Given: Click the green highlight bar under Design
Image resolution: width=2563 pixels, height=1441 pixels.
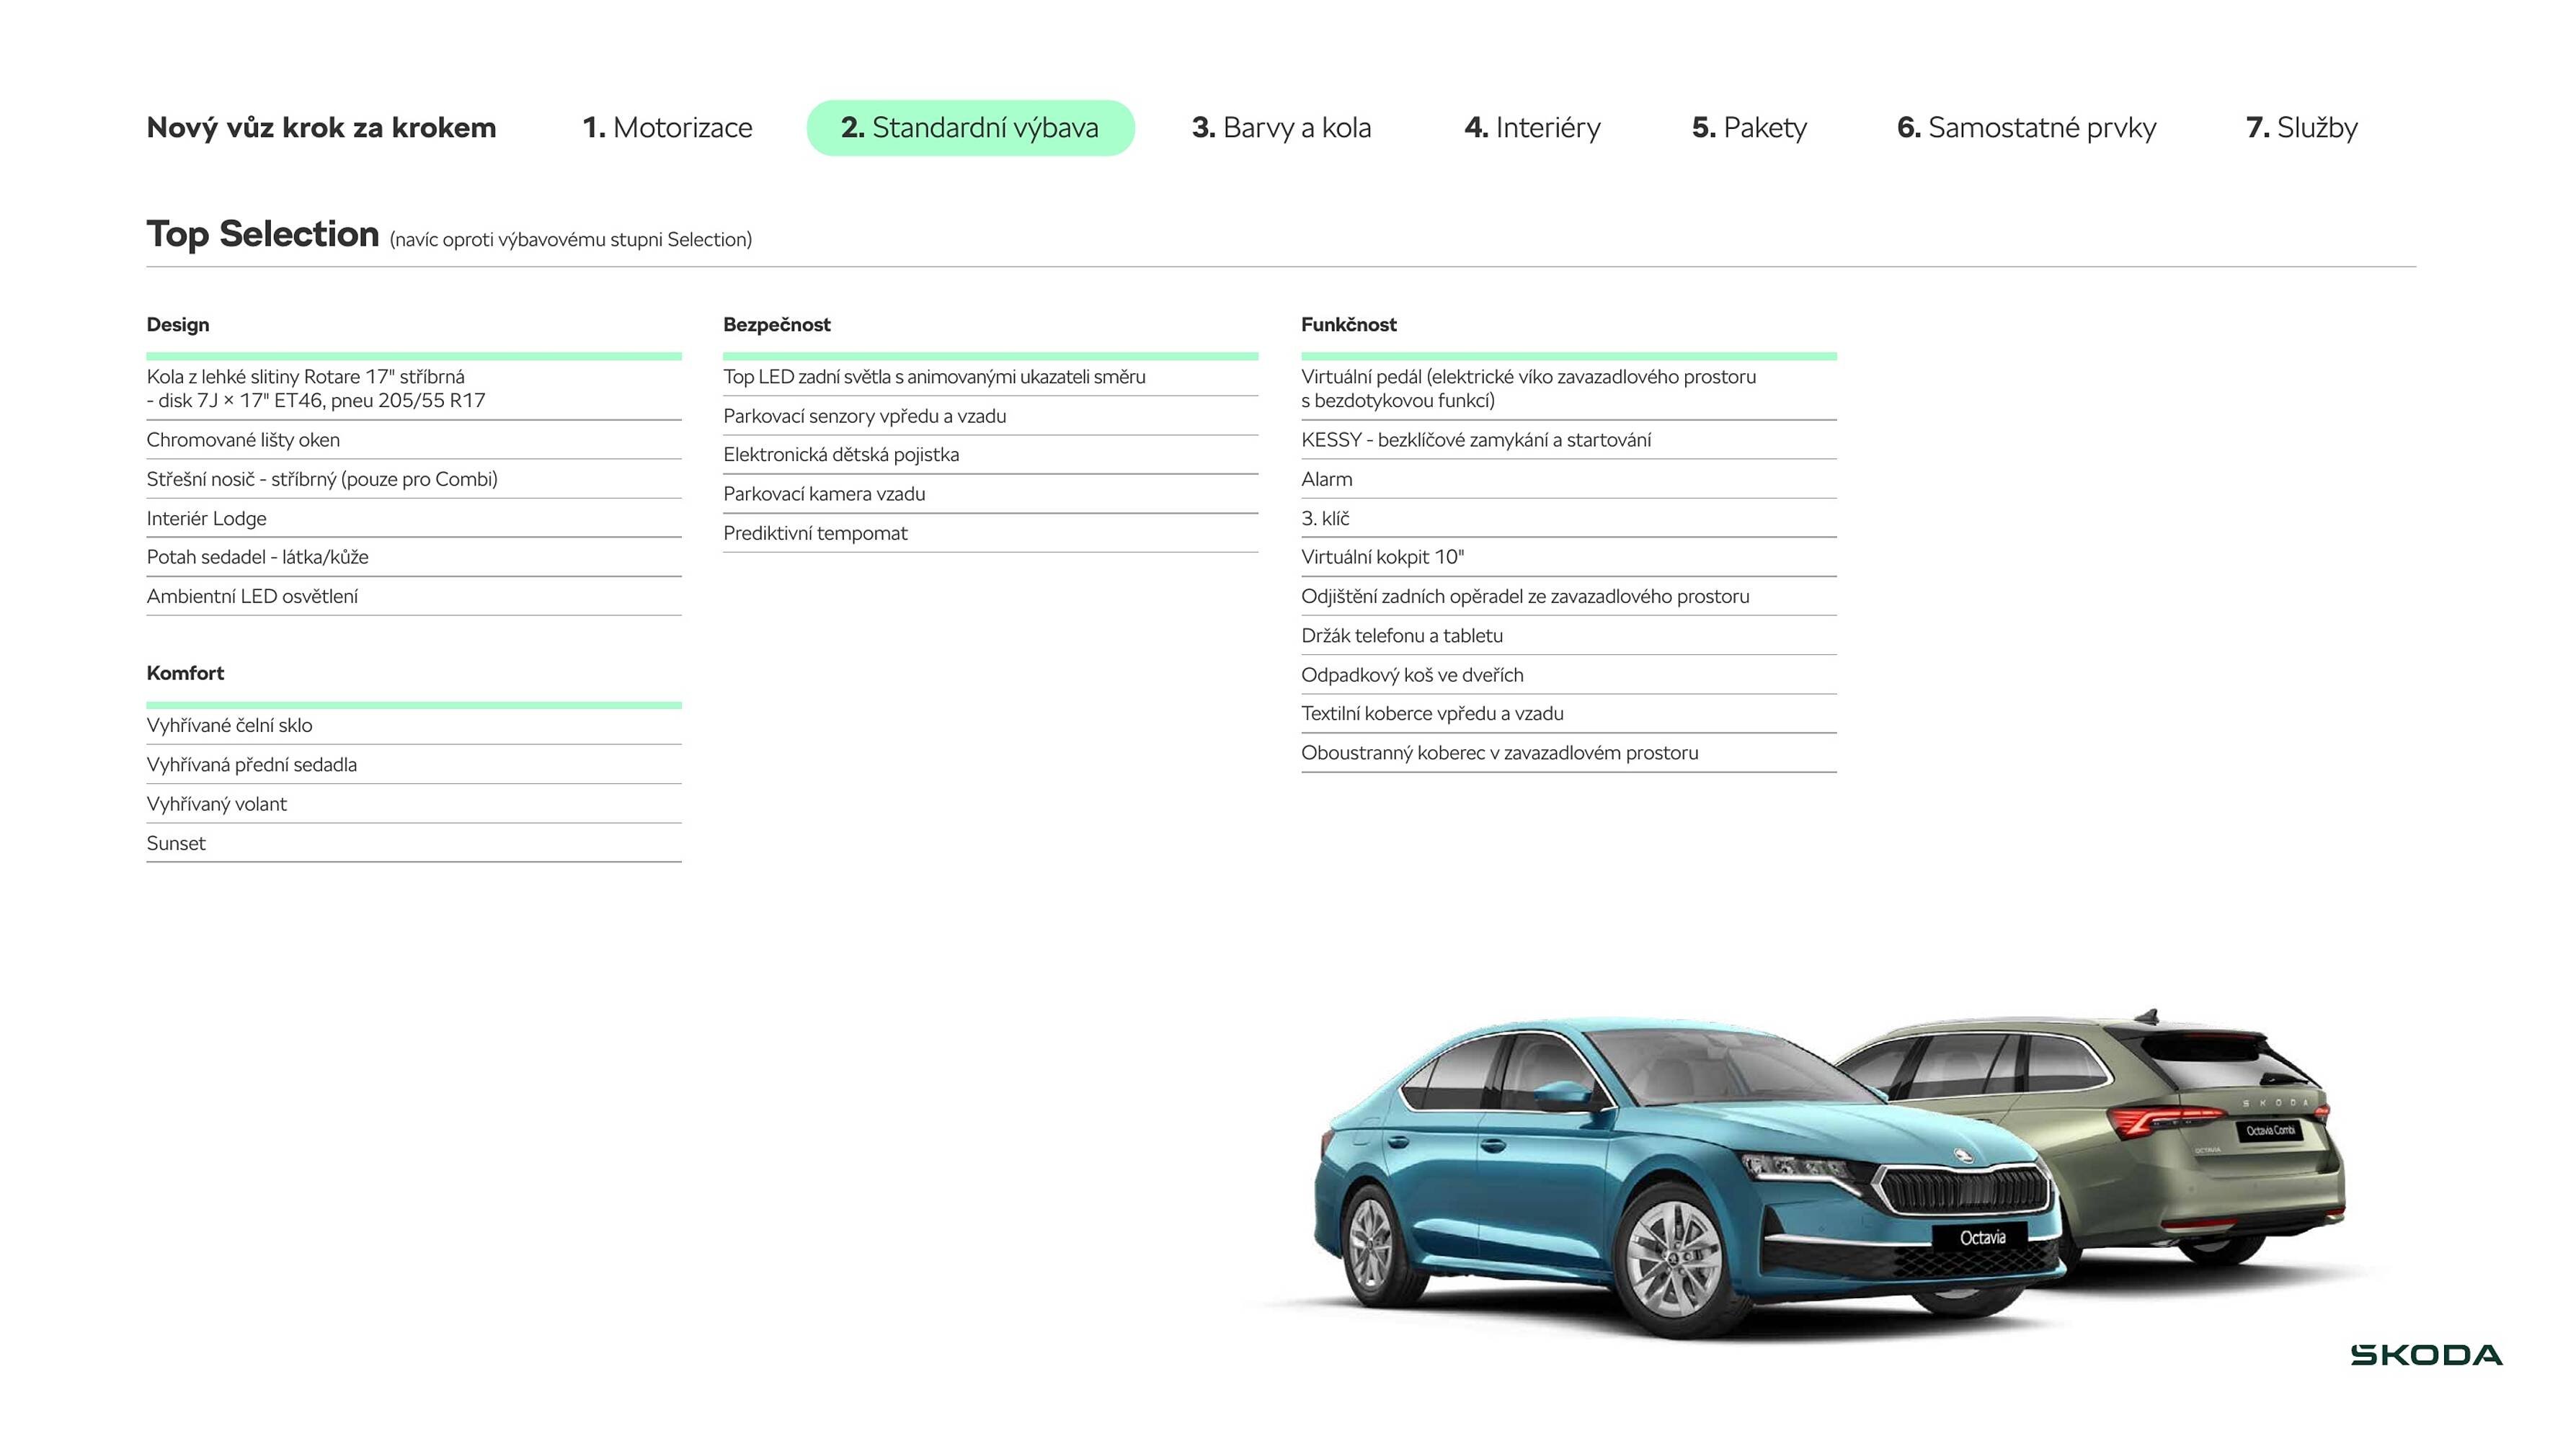Looking at the screenshot, I should pyautogui.click(x=414, y=355).
